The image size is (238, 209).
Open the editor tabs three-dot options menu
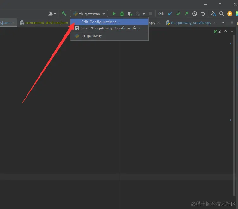(232, 22)
